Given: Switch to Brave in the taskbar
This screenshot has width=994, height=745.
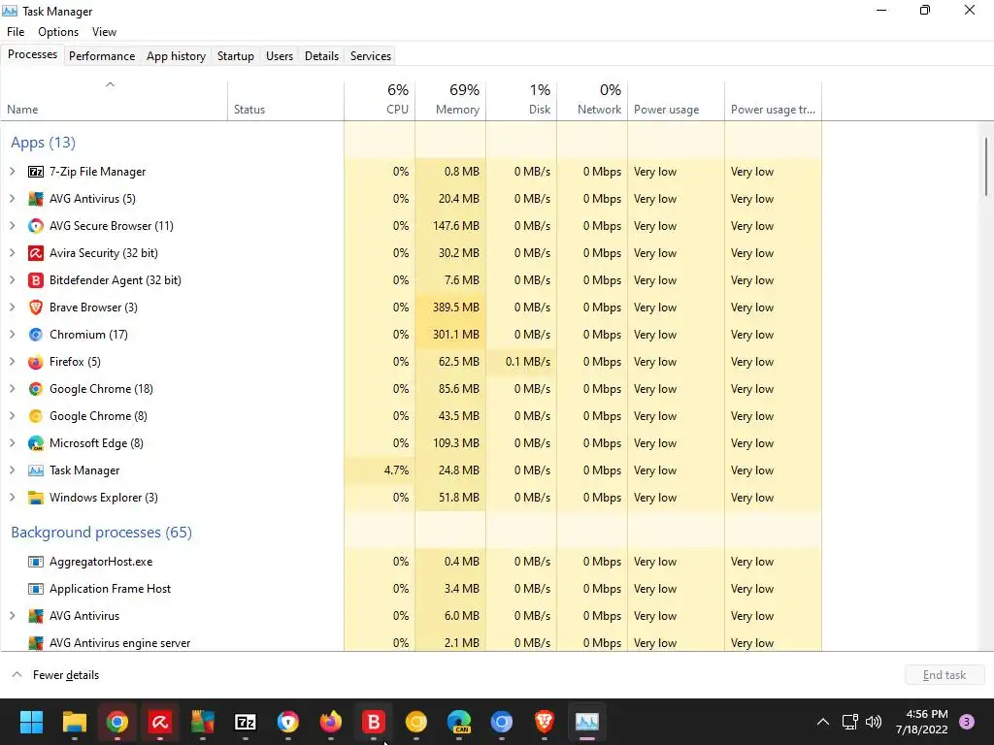Looking at the screenshot, I should (544, 722).
